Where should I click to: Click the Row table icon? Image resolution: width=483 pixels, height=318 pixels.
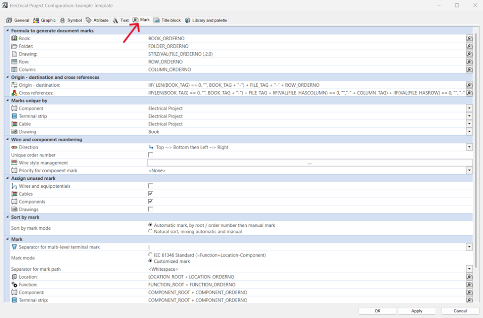(x=14, y=62)
